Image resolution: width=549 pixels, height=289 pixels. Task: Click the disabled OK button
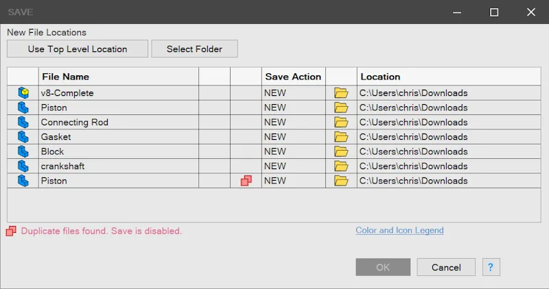pos(383,267)
